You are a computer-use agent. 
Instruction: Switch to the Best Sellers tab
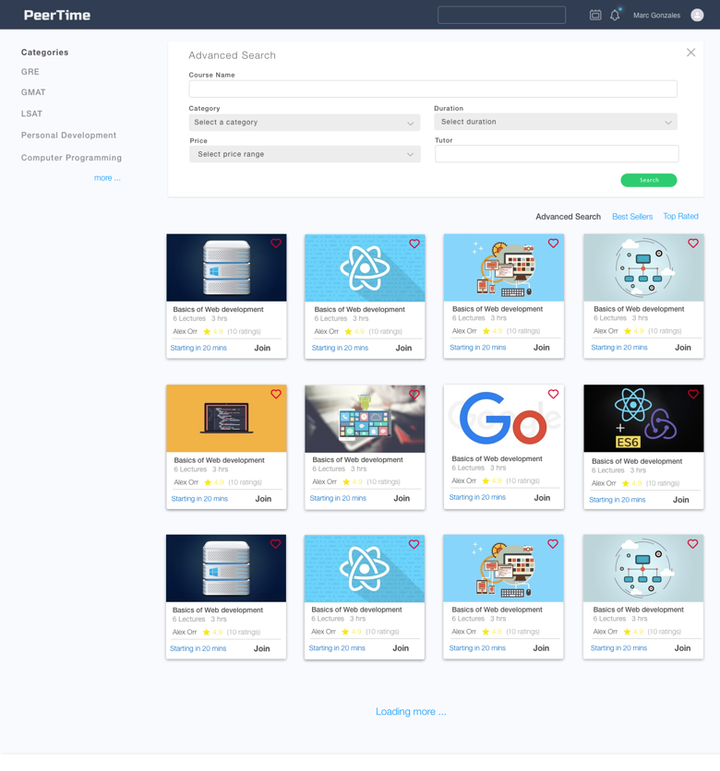[632, 217]
